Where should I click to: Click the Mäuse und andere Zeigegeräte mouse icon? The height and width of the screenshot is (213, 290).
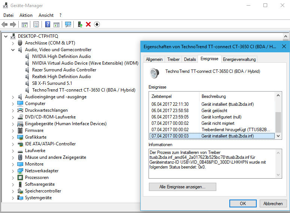point(20,157)
